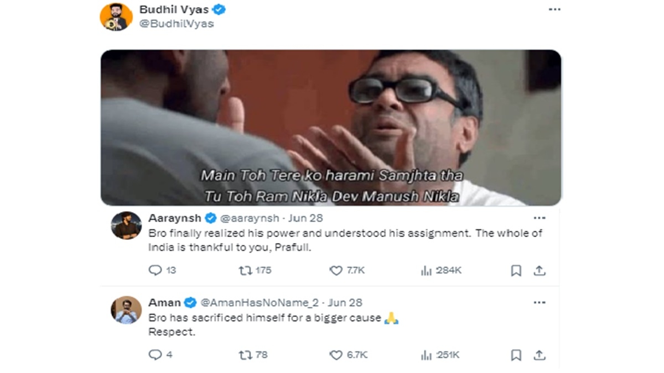Retweet Aman's tweet

point(245,355)
